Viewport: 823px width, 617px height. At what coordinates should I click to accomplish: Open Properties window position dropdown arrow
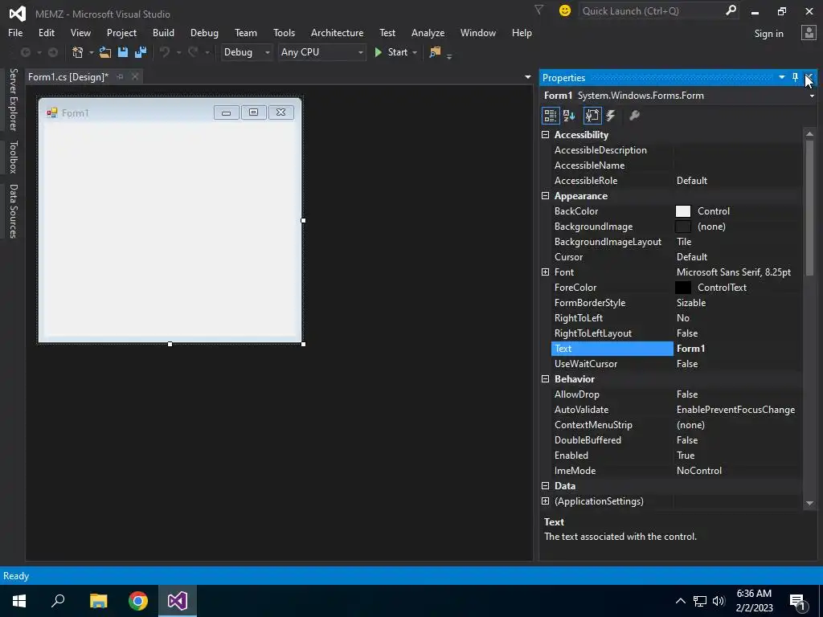pyautogui.click(x=781, y=78)
